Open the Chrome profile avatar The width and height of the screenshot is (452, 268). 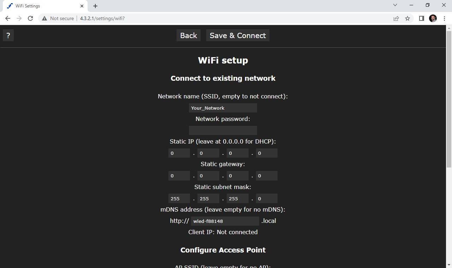click(x=433, y=18)
